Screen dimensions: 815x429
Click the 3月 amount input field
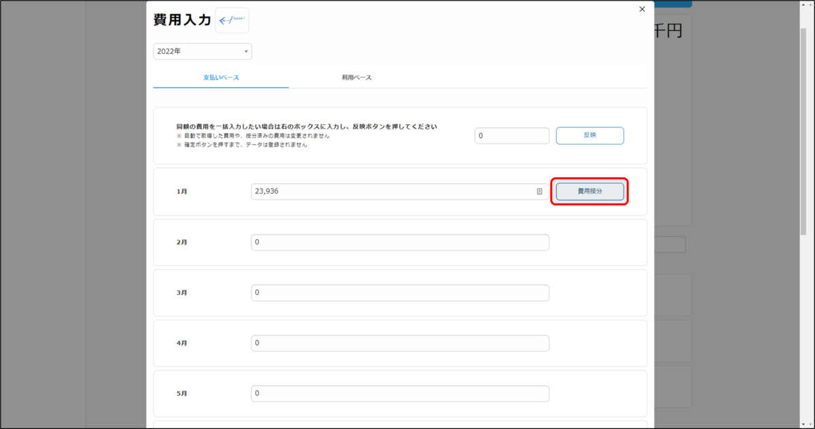click(x=399, y=293)
